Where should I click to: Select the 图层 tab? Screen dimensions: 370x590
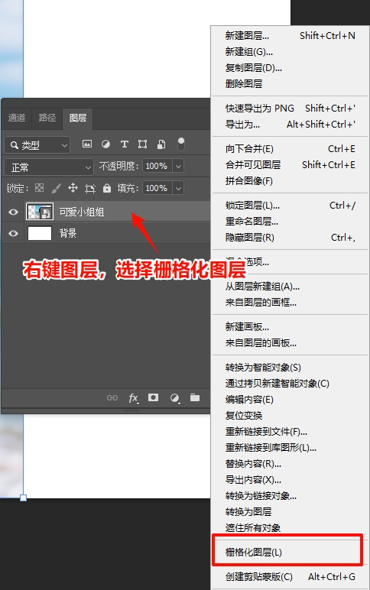coord(78,118)
